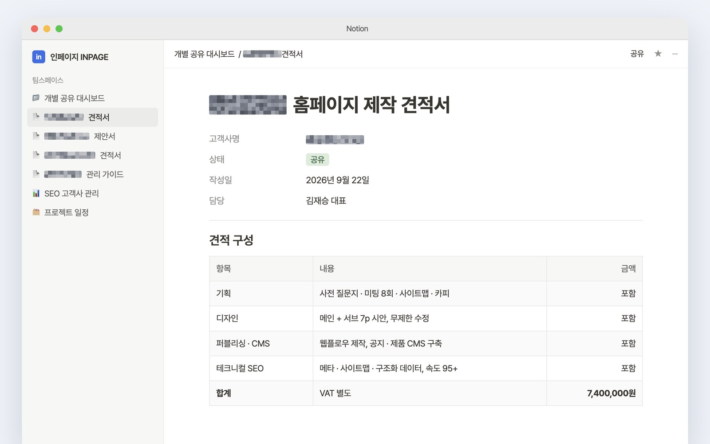Viewport: 710px width, 444px height.
Task: Click the 김재승 대표 value
Action: pyautogui.click(x=326, y=200)
